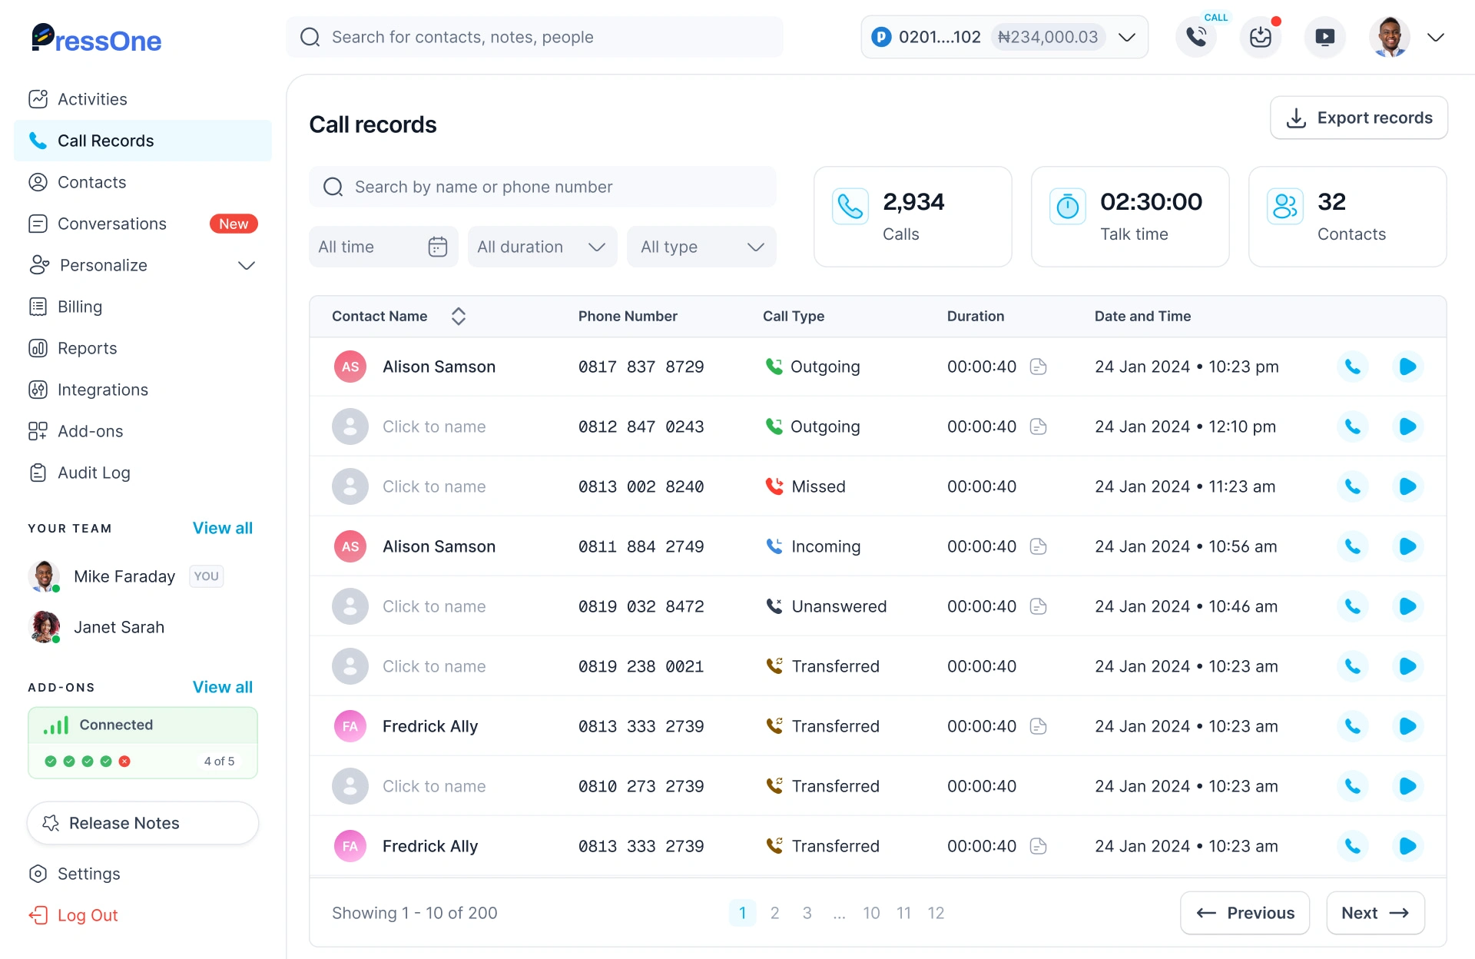Click the Export records button
The width and height of the screenshot is (1475, 959).
1358,118
